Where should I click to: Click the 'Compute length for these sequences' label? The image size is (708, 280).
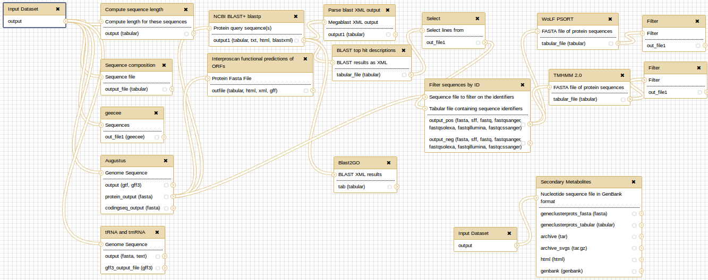pyautogui.click(x=146, y=22)
